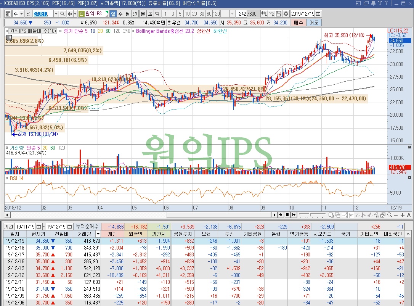Select the 주 (weekly) period toggle
This screenshot has width=414, height=306.
click(x=120, y=14)
